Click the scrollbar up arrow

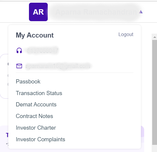point(155,37)
